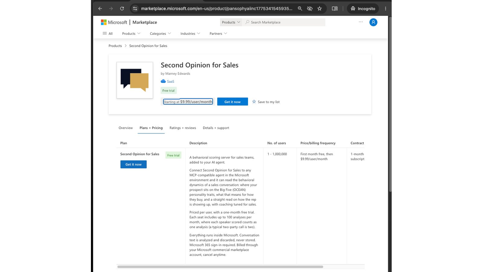Click the First month free price cell
The image size is (483, 272).
tap(317, 156)
